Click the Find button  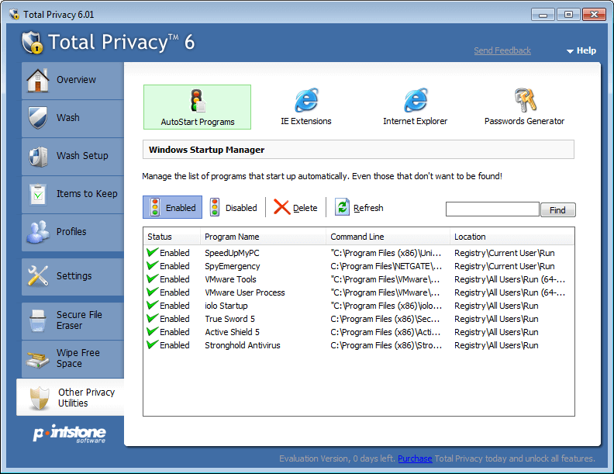557,210
